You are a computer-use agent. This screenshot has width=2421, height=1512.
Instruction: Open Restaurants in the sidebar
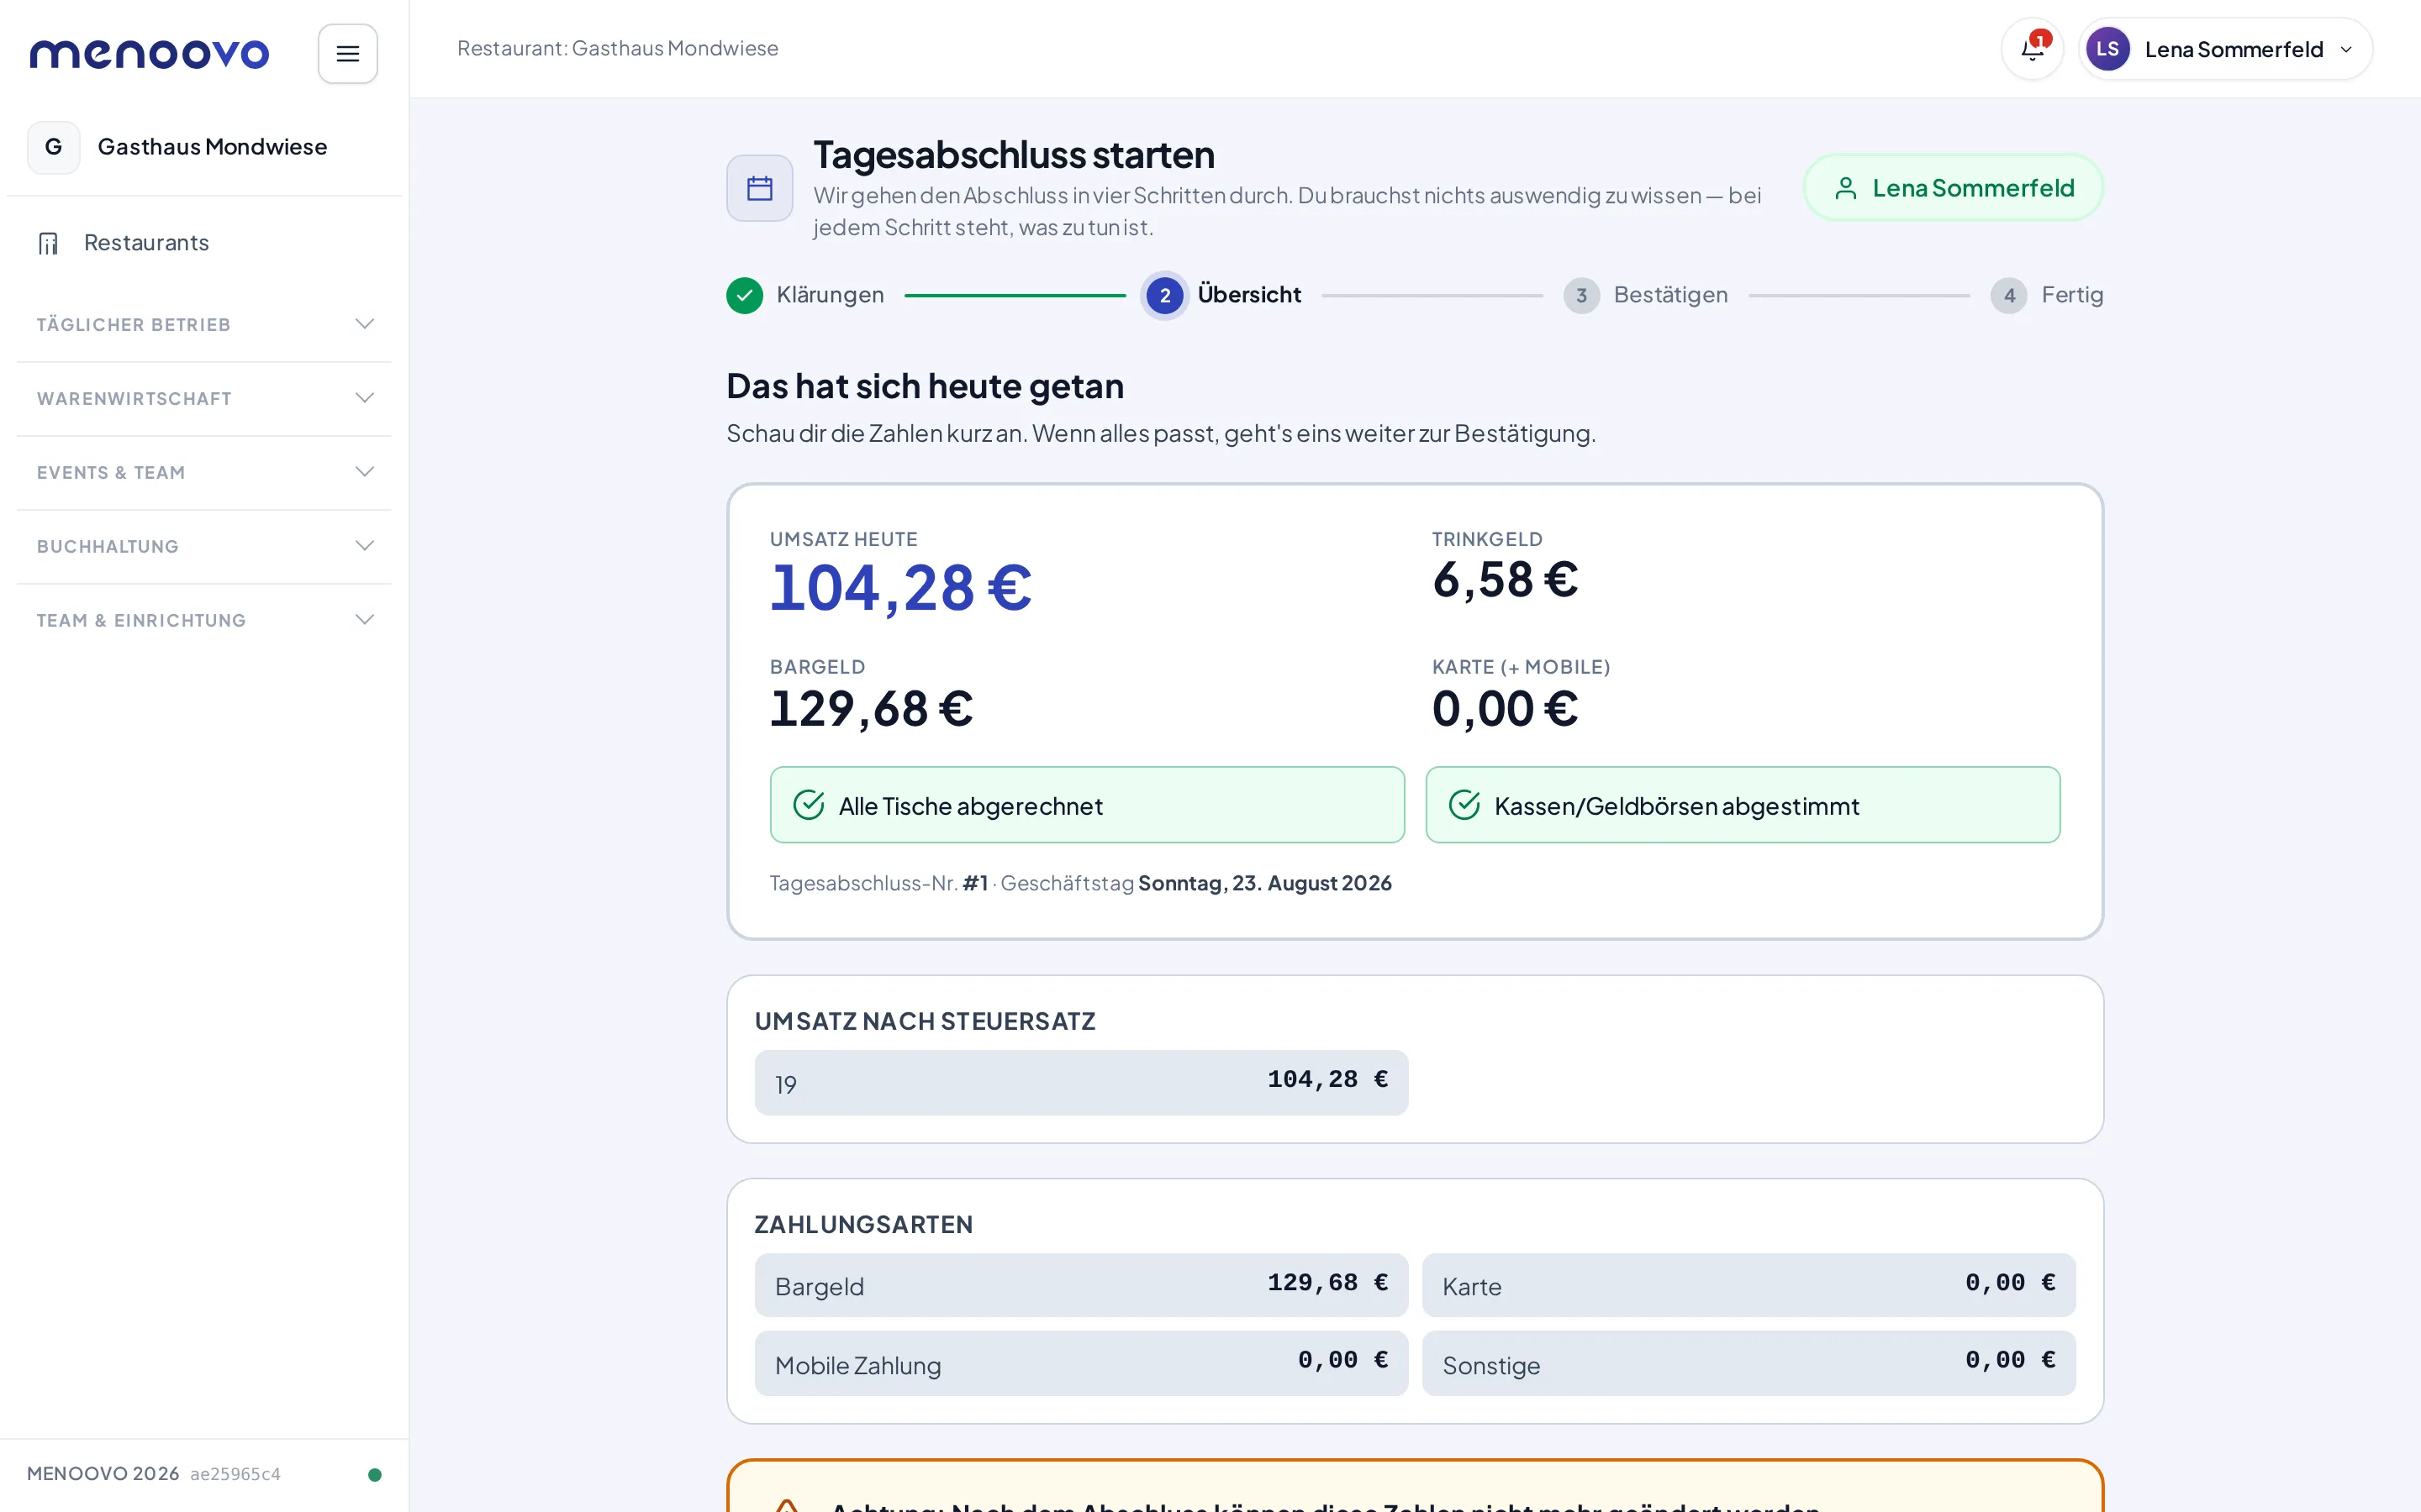point(204,243)
